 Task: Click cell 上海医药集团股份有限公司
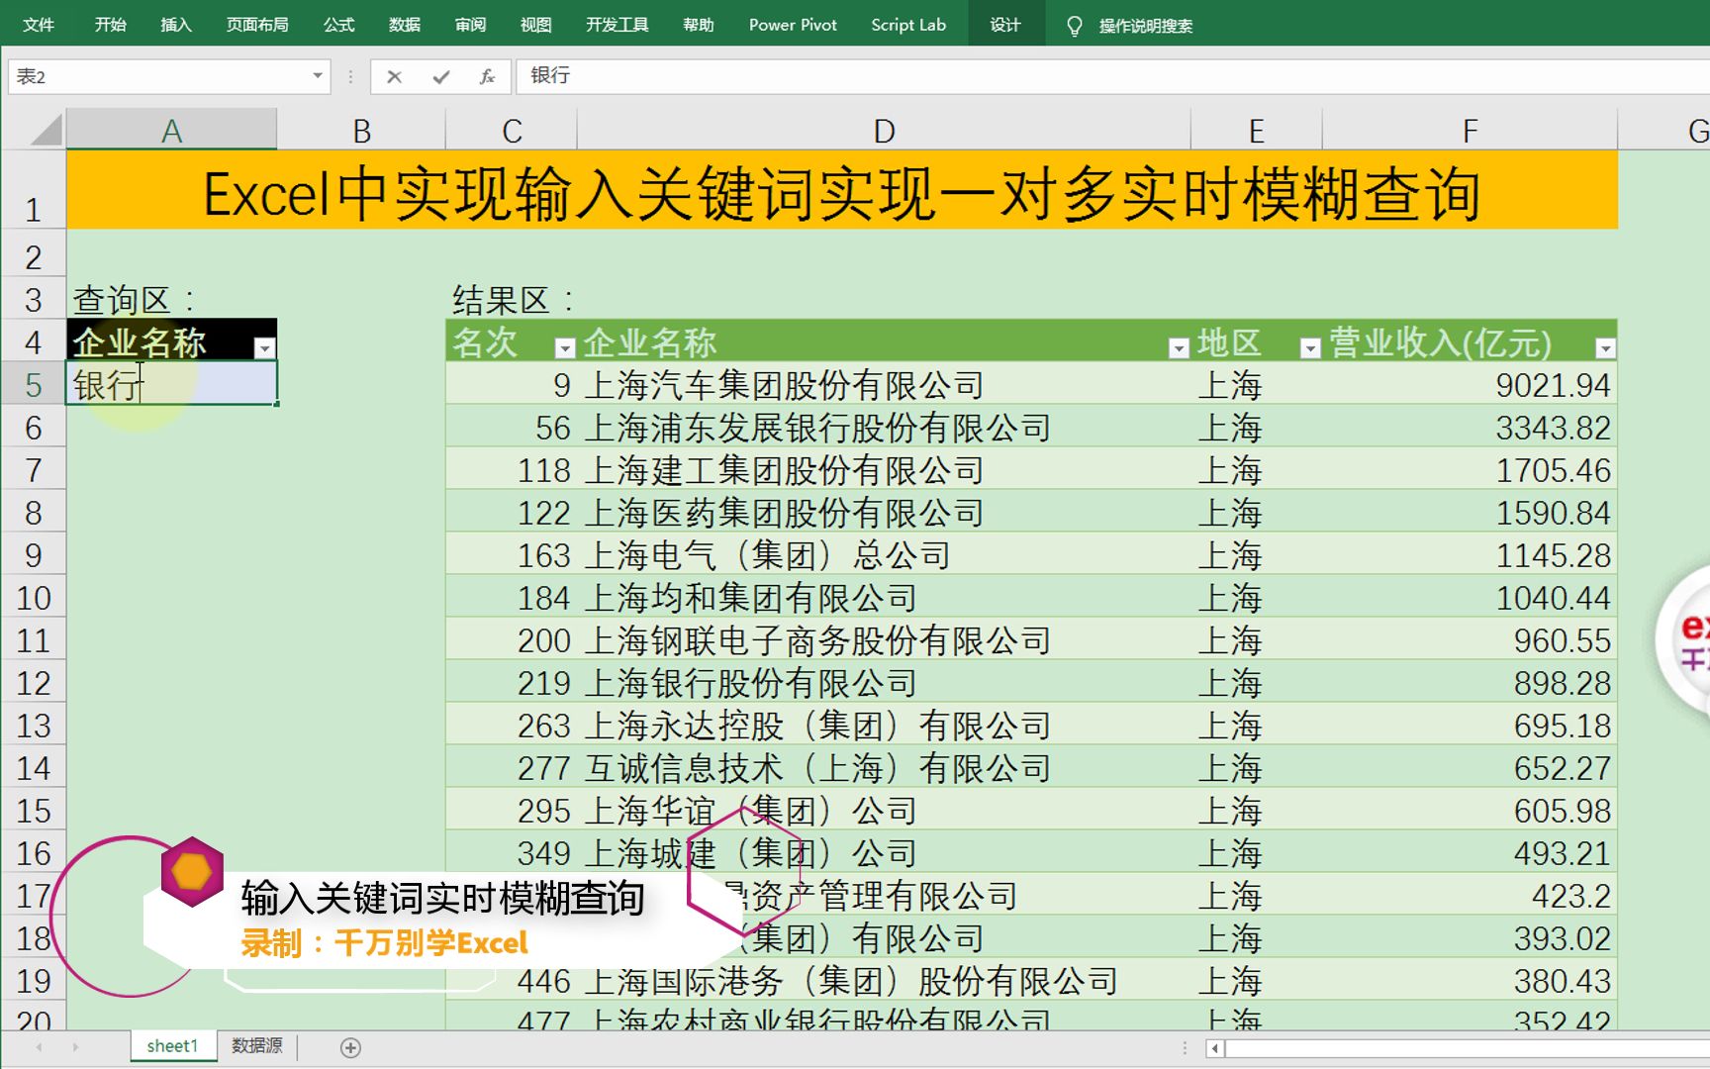click(x=884, y=512)
